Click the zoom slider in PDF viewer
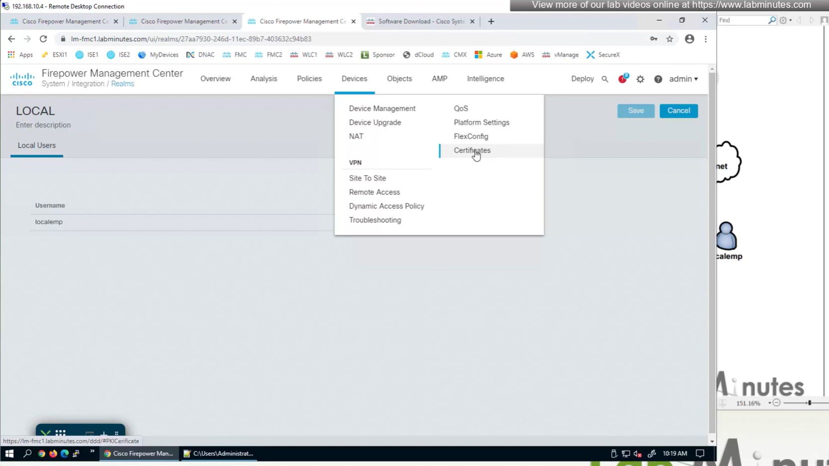Image resolution: width=829 pixels, height=466 pixels. [x=809, y=403]
